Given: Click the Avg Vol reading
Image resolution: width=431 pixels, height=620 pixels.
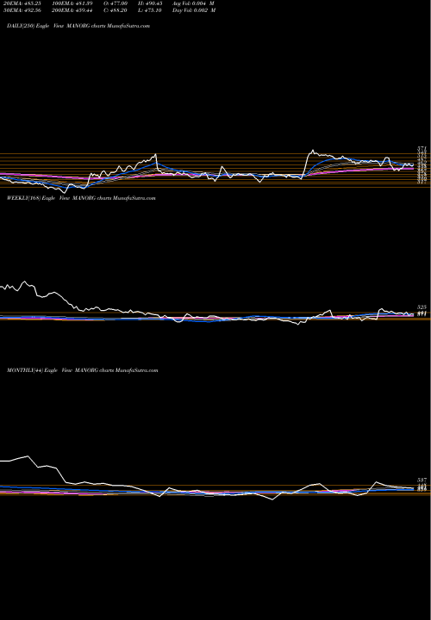Looking at the screenshot, I should (194, 3).
